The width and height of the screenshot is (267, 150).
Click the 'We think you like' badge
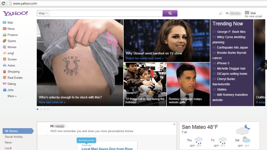coord(86,140)
